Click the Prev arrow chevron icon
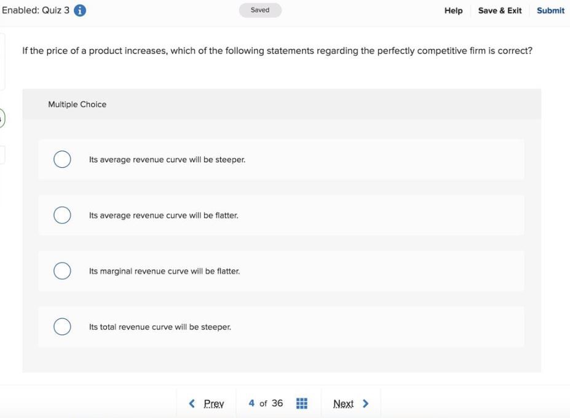The height and width of the screenshot is (418, 570). [191, 403]
